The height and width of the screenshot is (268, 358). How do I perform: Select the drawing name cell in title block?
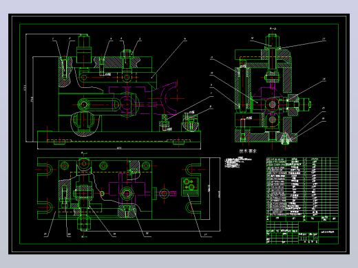pyautogui.click(x=328, y=232)
